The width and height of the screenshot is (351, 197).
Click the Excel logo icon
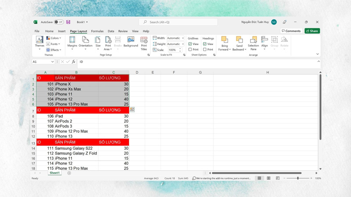pos(36,22)
